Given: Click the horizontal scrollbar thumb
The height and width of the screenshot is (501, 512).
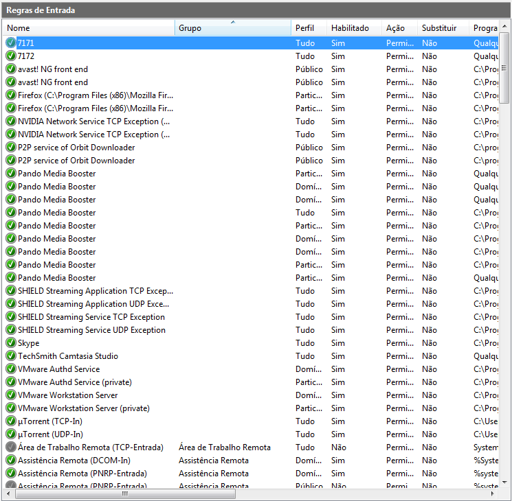Looking at the screenshot, I should [x=125, y=494].
